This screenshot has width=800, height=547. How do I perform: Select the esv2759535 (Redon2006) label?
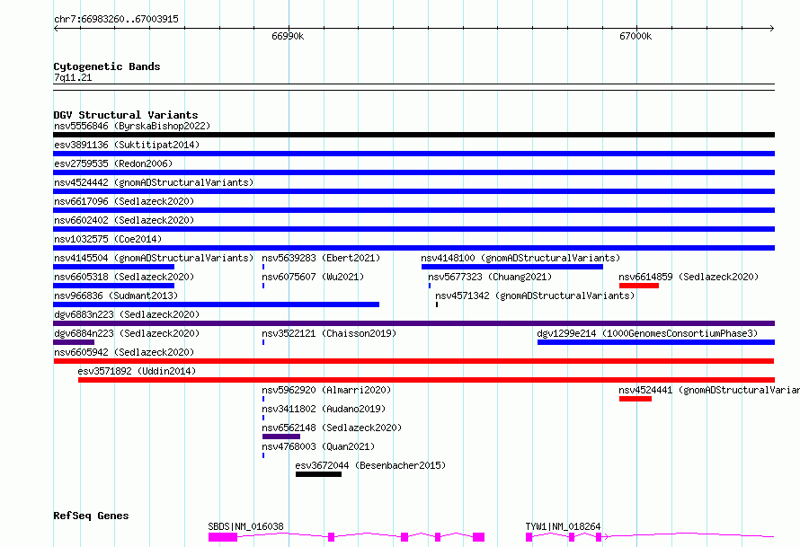pos(113,163)
